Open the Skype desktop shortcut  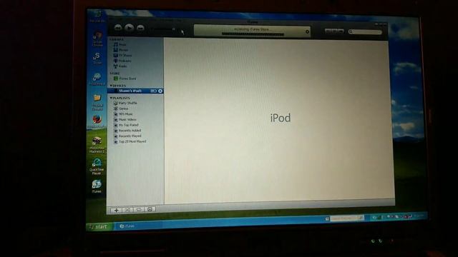point(97,59)
